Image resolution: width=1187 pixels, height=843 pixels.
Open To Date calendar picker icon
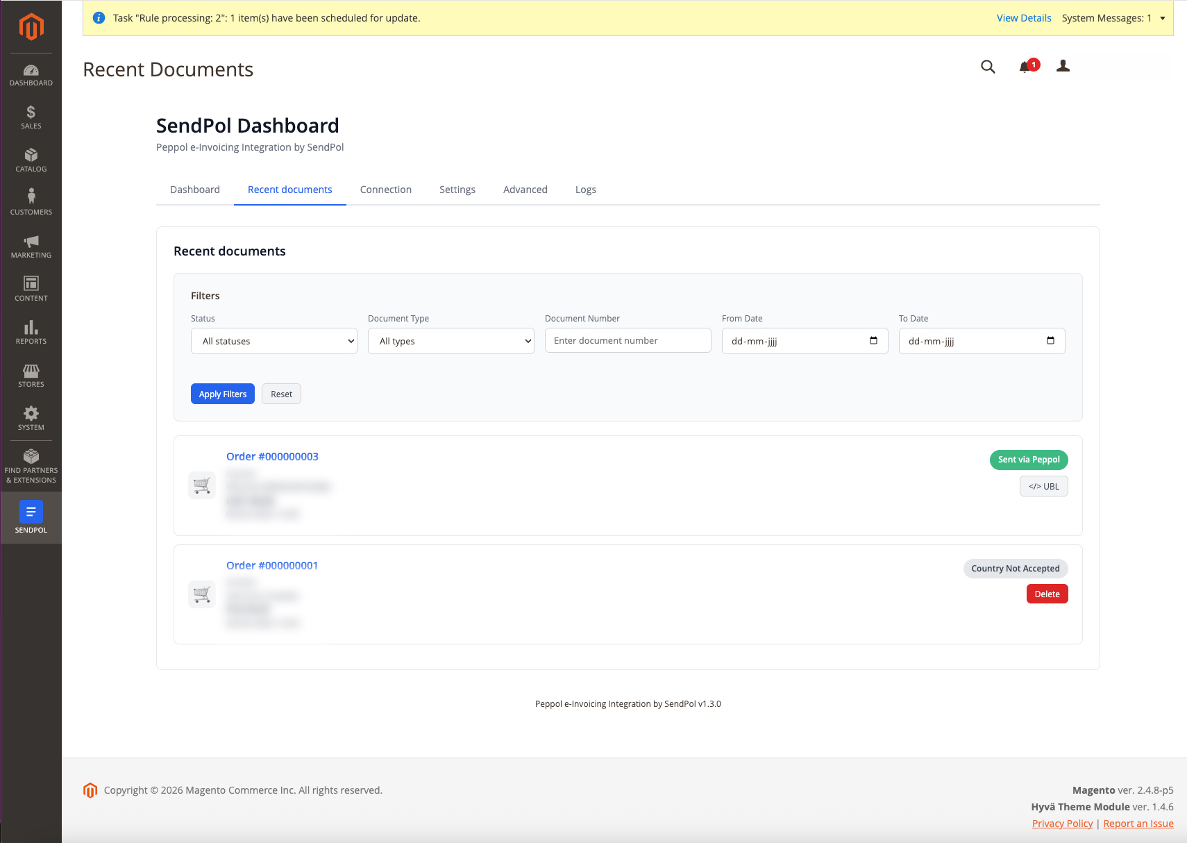coord(1050,340)
